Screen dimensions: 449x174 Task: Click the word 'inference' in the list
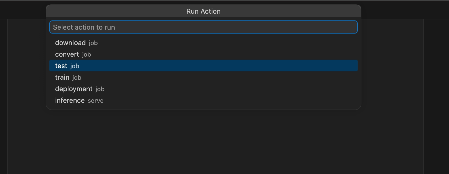[x=70, y=100]
